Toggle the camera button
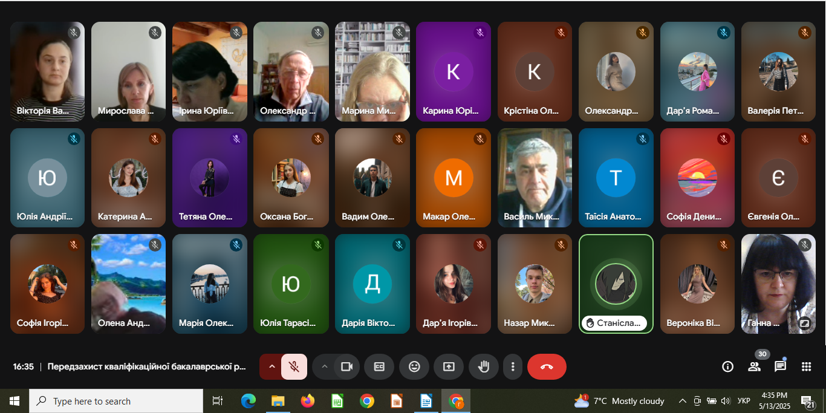Viewport: 826px width, 413px height. (346, 366)
